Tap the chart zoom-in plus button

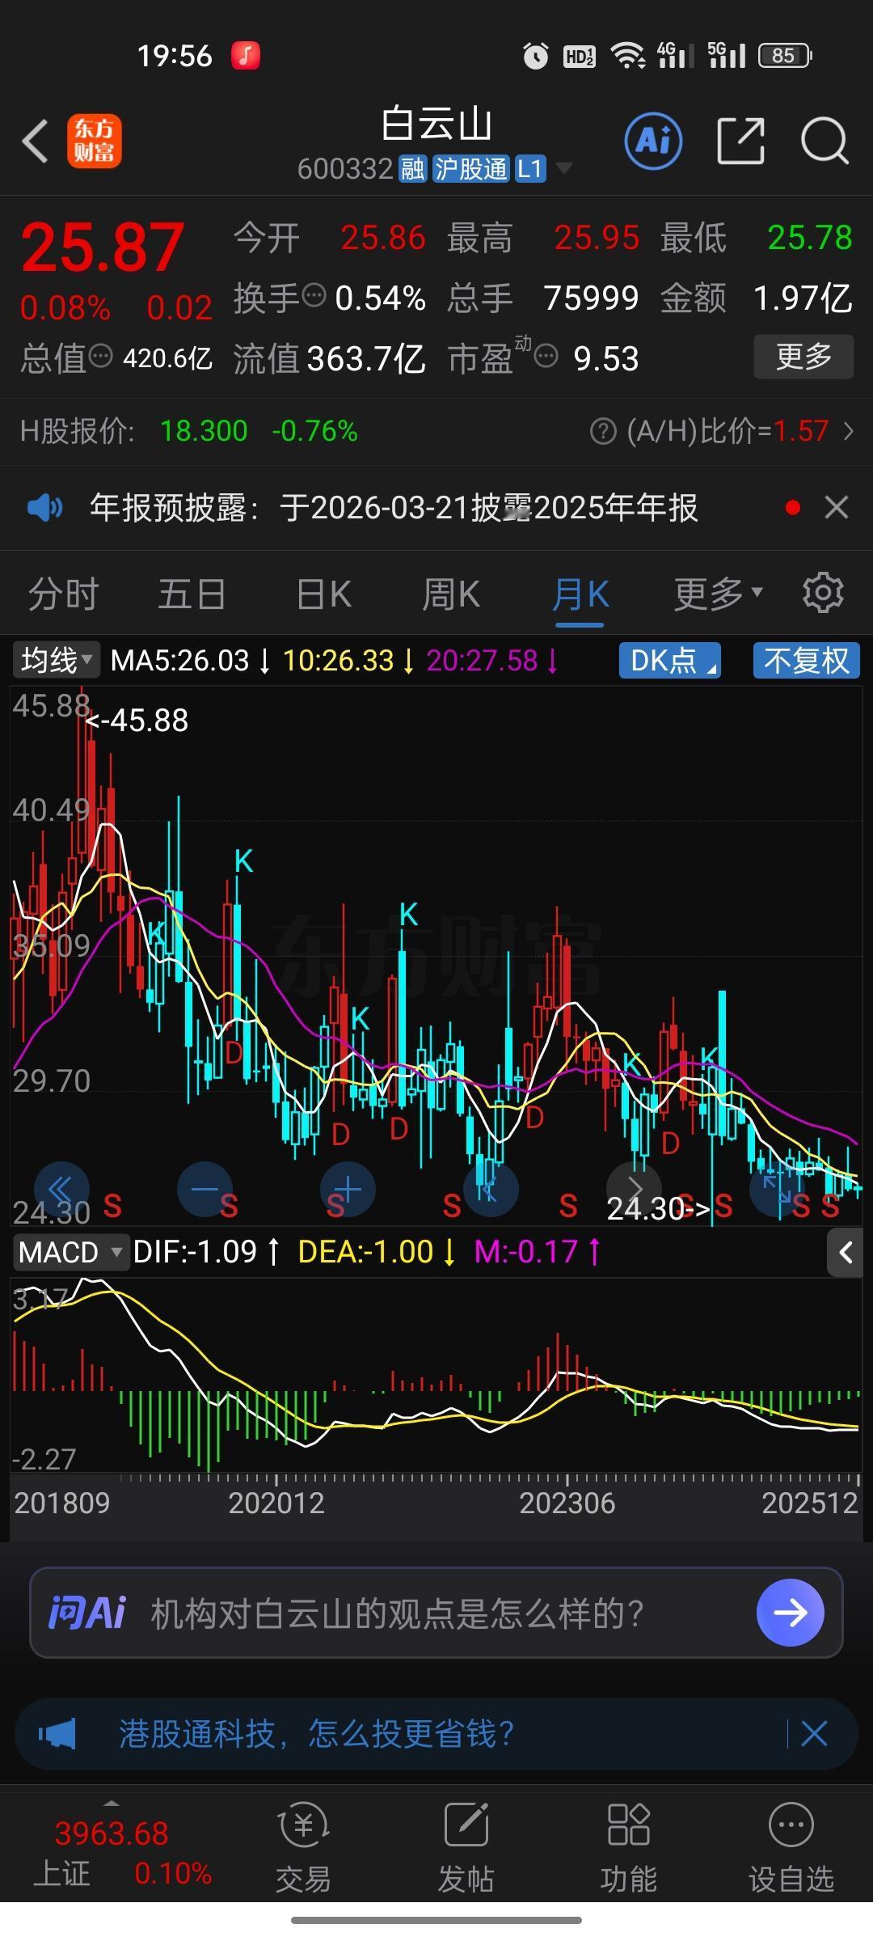[348, 1189]
